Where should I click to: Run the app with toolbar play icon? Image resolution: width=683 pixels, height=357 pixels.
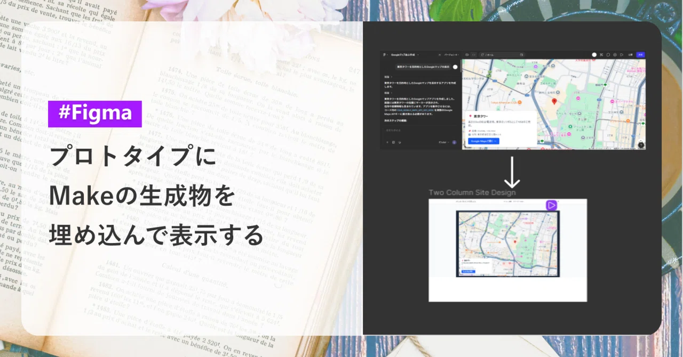[x=622, y=55]
